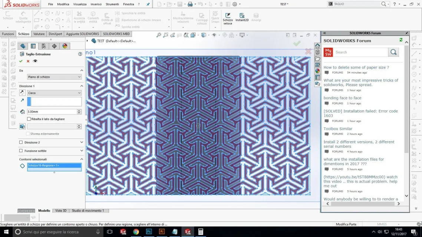Cancel the cut with the red X
This screenshot has height=237, width=422.
click(x=28, y=61)
